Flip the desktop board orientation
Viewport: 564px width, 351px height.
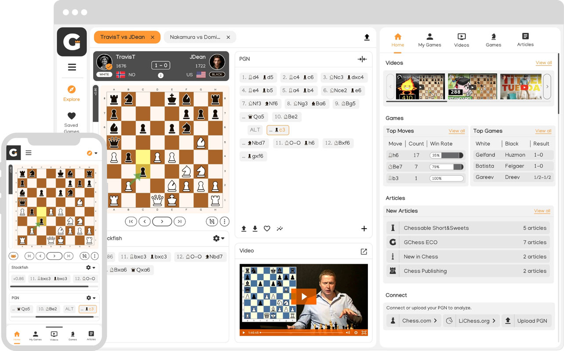click(x=211, y=222)
